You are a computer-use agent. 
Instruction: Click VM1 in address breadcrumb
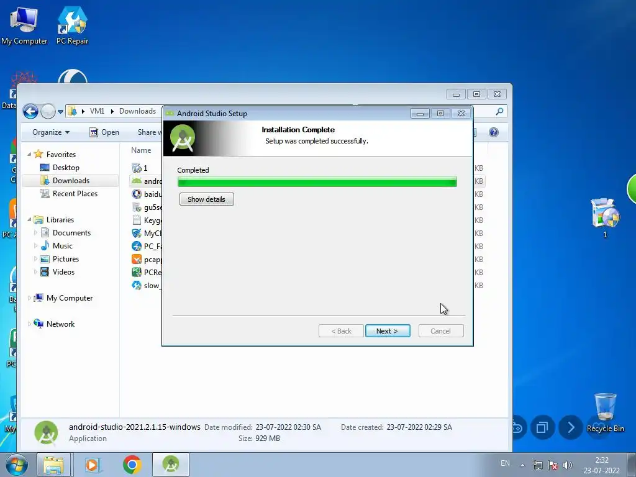pyautogui.click(x=97, y=111)
